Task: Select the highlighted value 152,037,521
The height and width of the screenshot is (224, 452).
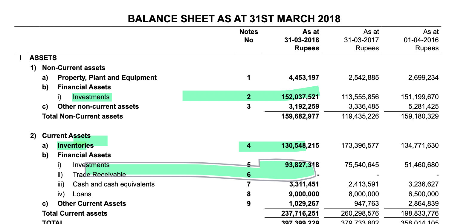Action: pos(300,97)
